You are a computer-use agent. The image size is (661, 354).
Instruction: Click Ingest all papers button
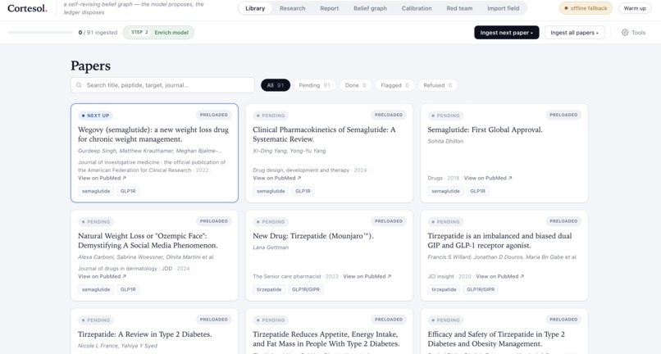pyautogui.click(x=574, y=33)
